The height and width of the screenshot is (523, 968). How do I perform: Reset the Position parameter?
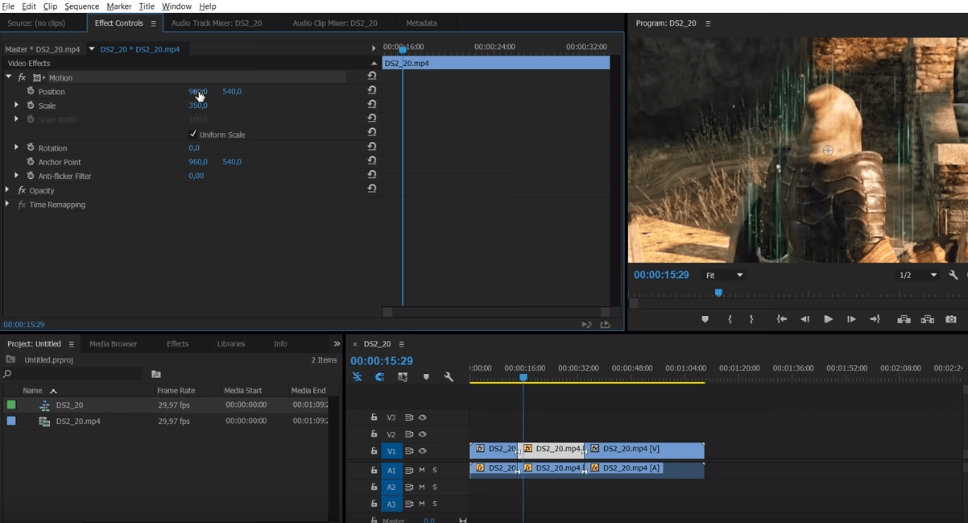click(x=372, y=90)
